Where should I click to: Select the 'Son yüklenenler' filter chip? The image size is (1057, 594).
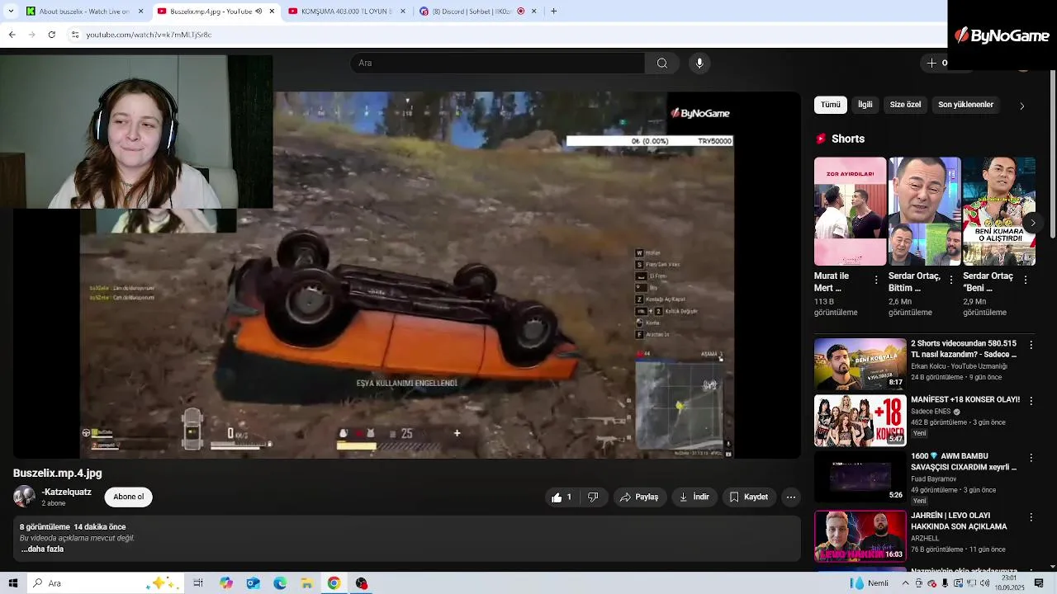pos(965,105)
